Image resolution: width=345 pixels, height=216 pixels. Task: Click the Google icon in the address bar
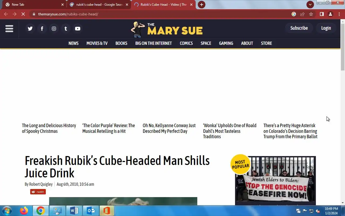click(x=294, y=14)
